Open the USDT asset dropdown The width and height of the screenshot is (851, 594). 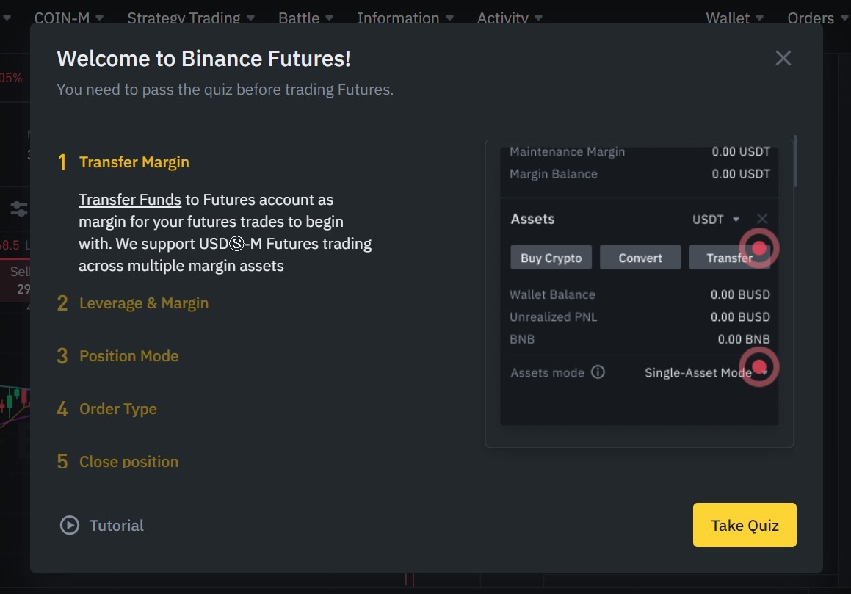716,220
